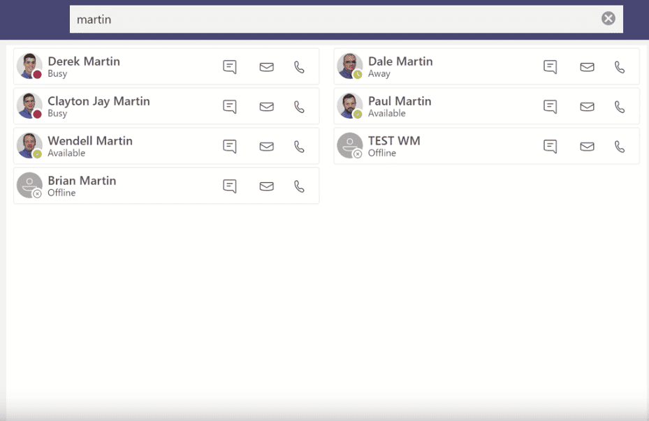The width and height of the screenshot is (649, 421).
Task: Phone TEST WM
Action: [621, 146]
